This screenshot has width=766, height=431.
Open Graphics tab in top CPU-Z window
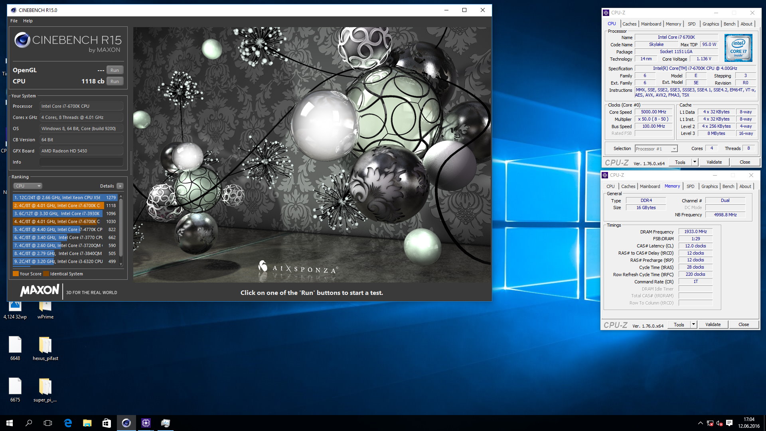coord(711,24)
